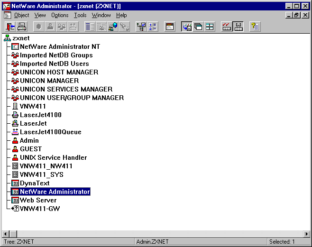The width and height of the screenshot is (312, 247).
Task: Click the greyed-out Create Print Queue icon
Action: coord(73,27)
